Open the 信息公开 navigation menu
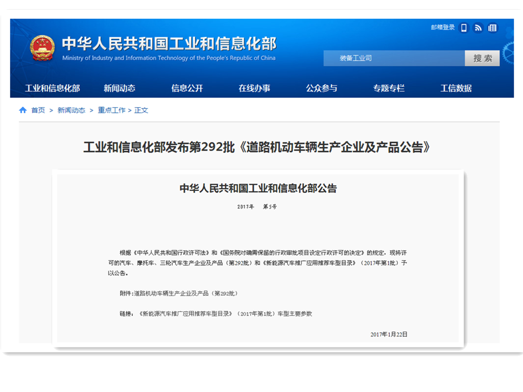The height and width of the screenshot is (392, 523). click(187, 88)
